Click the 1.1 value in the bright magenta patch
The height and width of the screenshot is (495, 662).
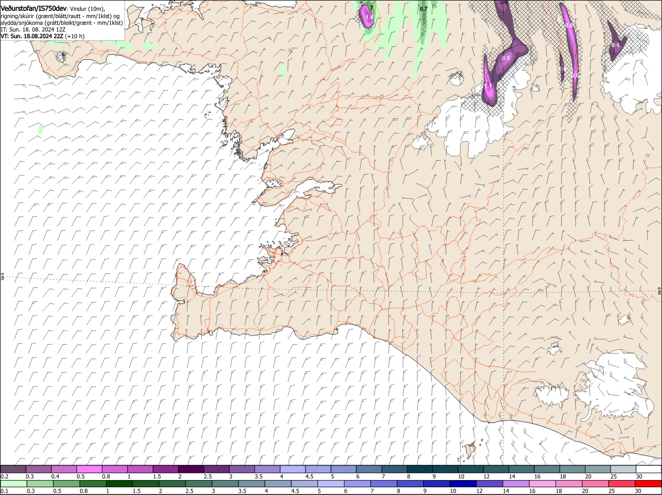pyautogui.click(x=488, y=86)
